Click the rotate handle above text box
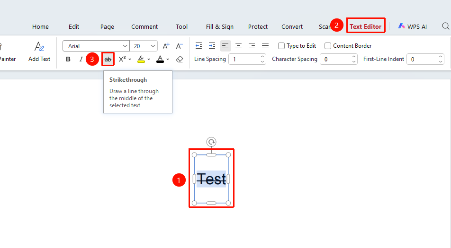Viewport: 451px width, 248px height. [x=211, y=142]
